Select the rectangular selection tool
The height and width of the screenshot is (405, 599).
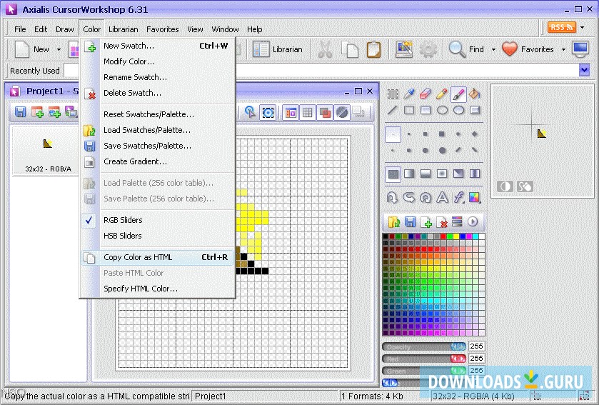(x=393, y=94)
